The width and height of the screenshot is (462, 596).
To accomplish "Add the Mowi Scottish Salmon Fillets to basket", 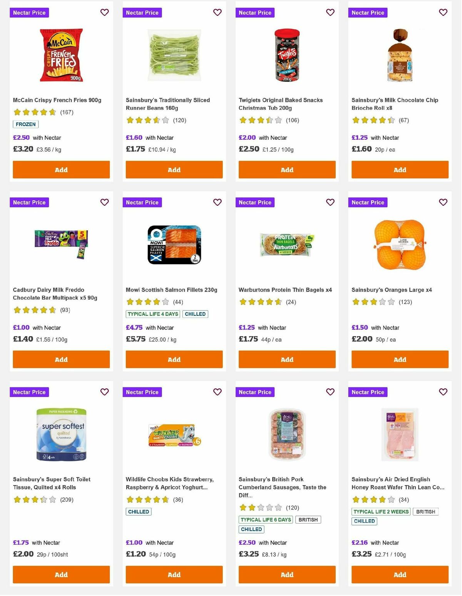I will [x=174, y=359].
